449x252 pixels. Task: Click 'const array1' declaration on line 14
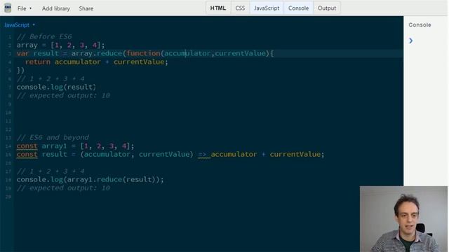75,146
